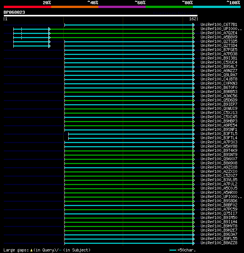Select the UniRef100_C5XUC4 label
244x253 pixels.
(219, 63)
